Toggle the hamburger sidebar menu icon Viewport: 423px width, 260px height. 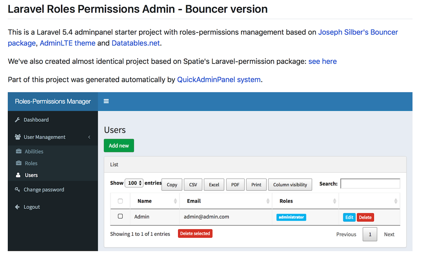[106, 101]
